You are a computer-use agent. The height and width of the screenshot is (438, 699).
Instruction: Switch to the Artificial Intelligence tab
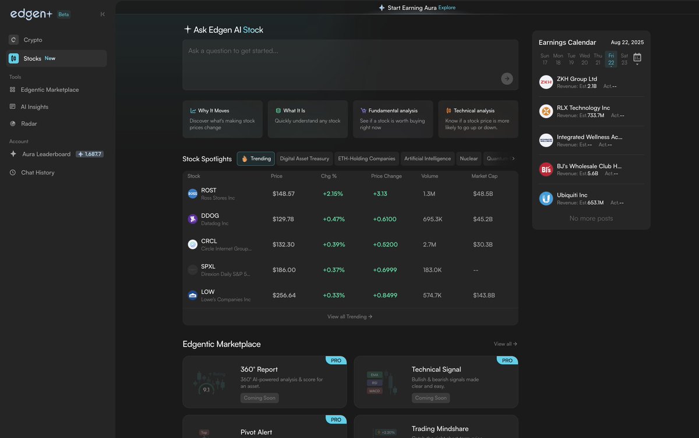(x=428, y=159)
